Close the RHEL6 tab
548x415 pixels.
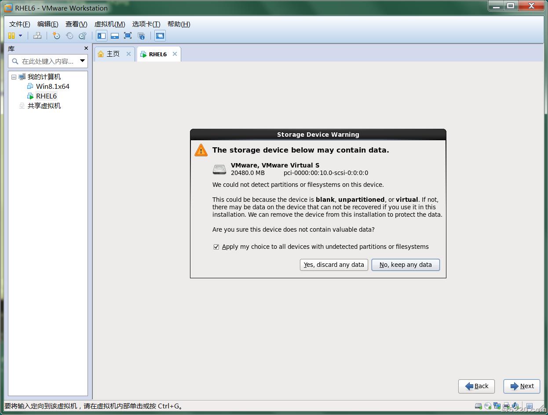pyautogui.click(x=175, y=54)
